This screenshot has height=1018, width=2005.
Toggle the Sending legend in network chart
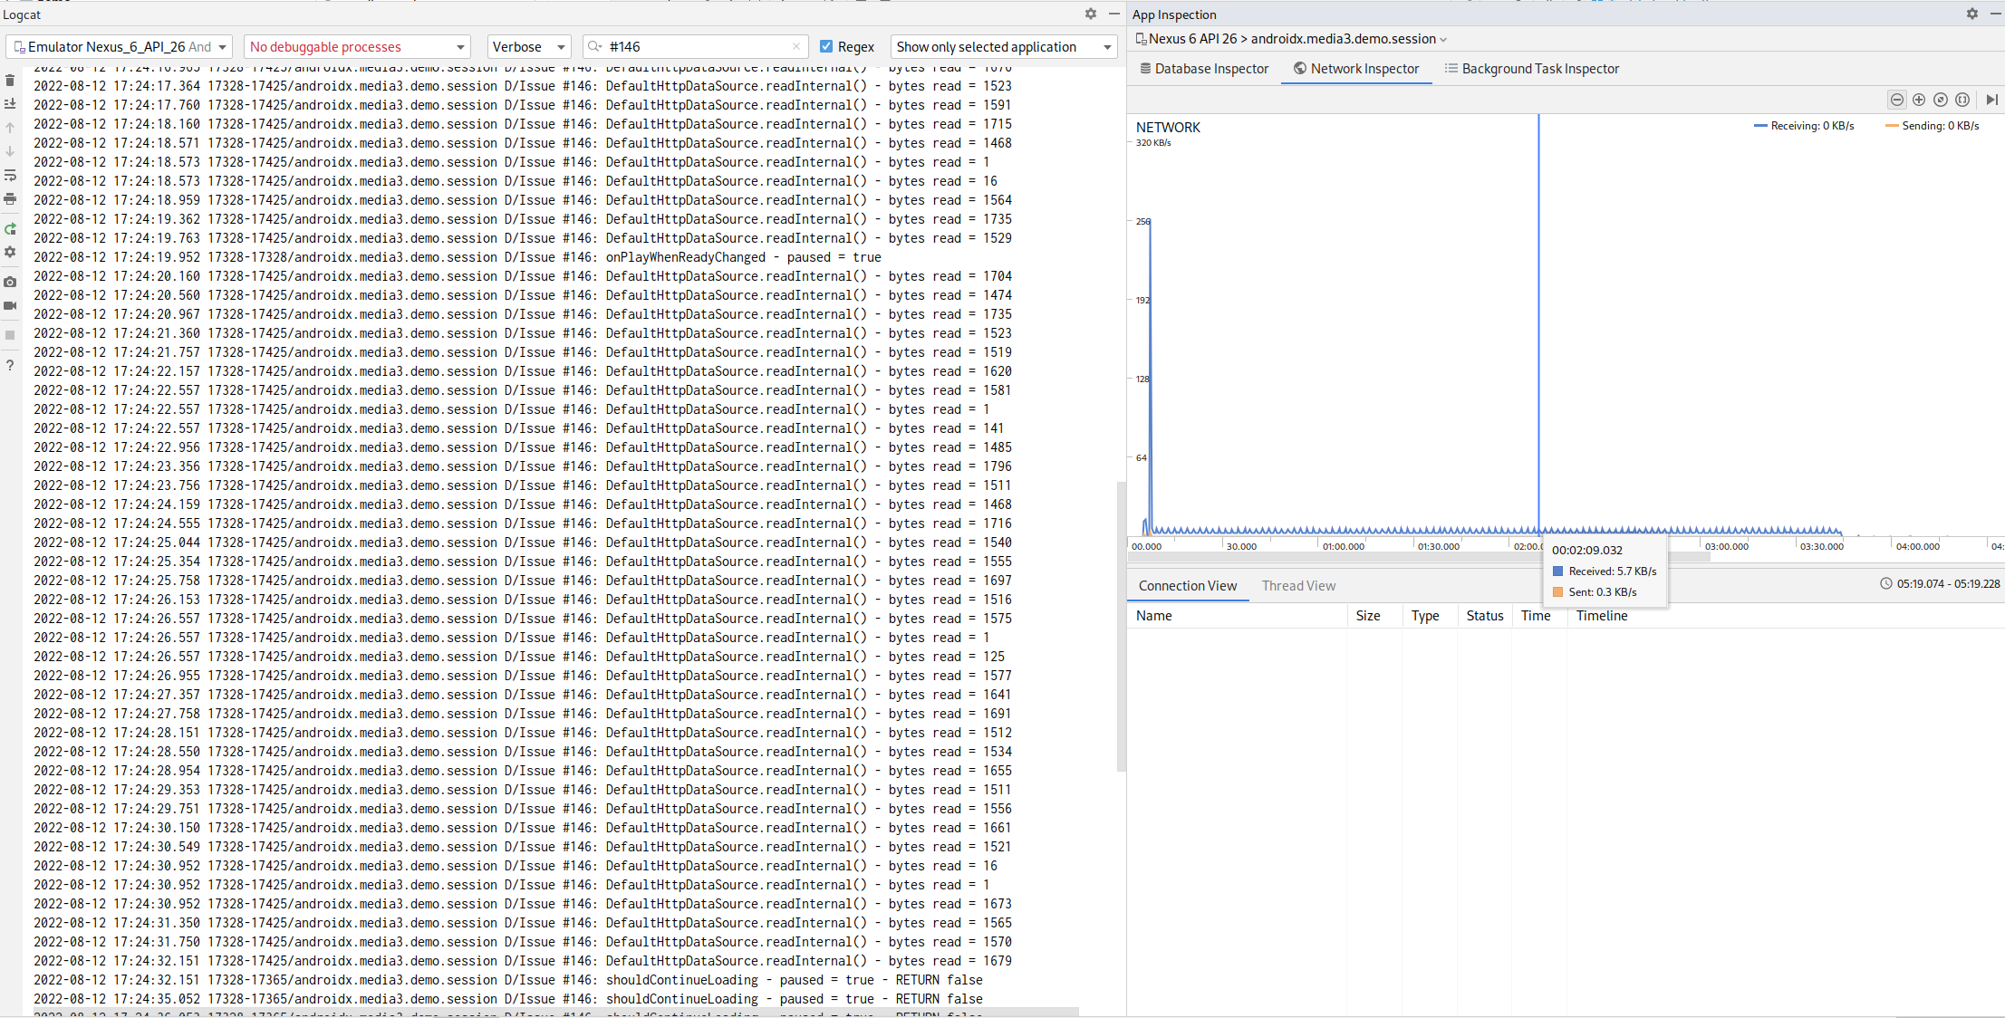click(1932, 126)
